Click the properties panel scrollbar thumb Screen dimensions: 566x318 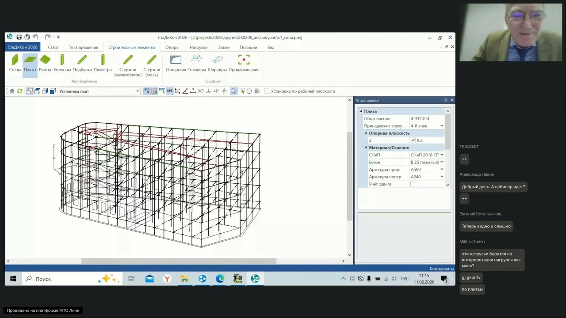point(448,132)
